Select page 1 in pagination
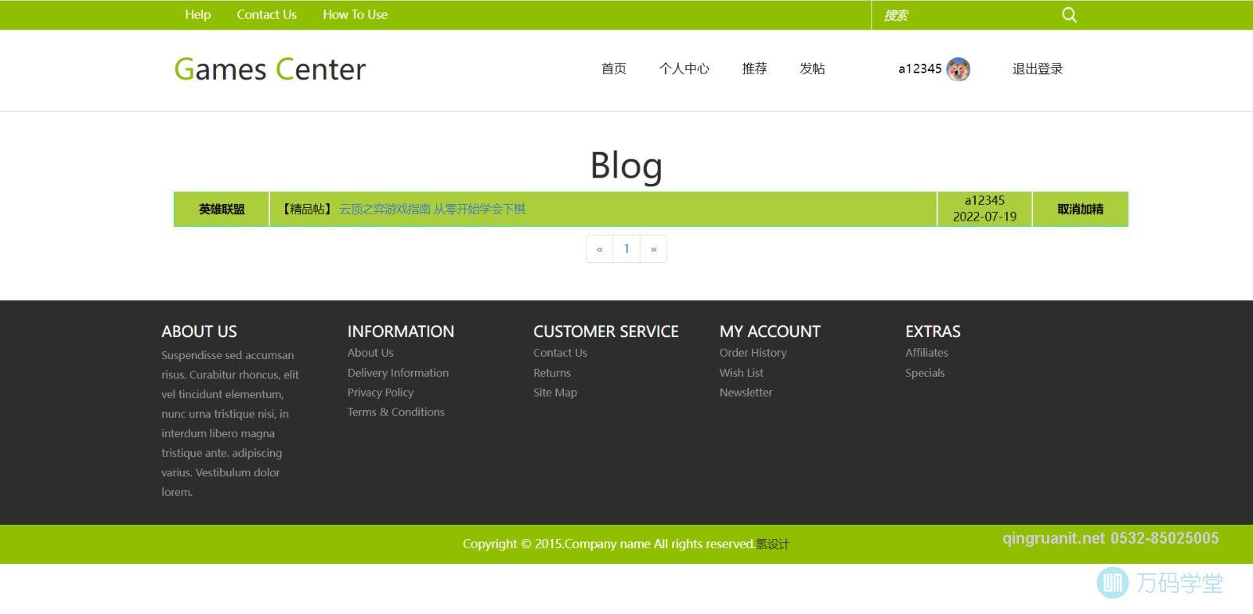The width and height of the screenshot is (1253, 614). pos(626,249)
